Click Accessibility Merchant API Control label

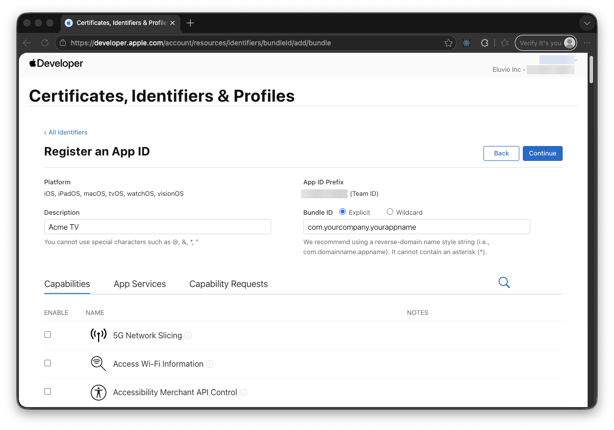click(x=175, y=392)
